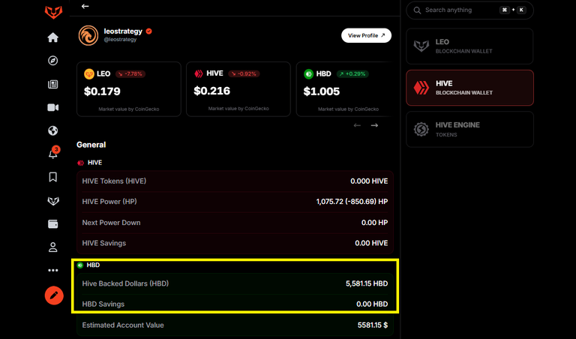The image size is (576, 339).
Task: Click the verified badge next to leostrategy
Action: click(148, 31)
